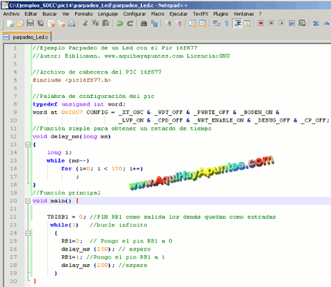This screenshot has width=331, height=287.
Task: Open the Ventanas menu
Action: click(x=243, y=14)
